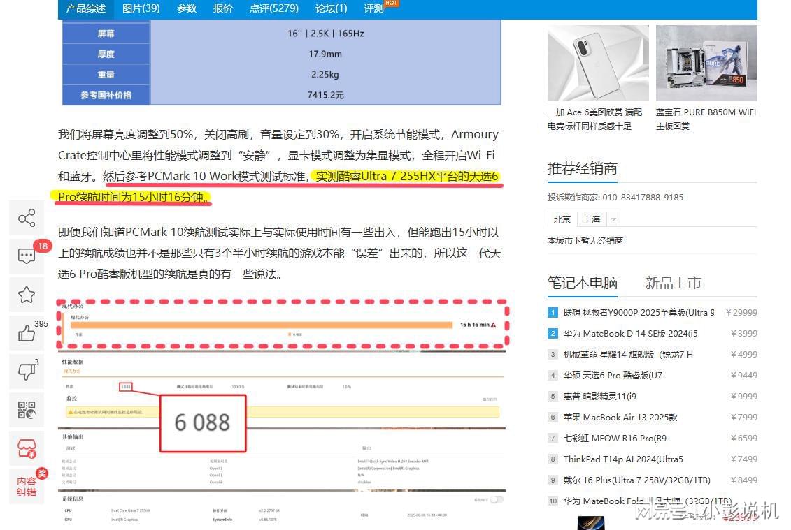Viewport: 791px width, 530px height.
Task: Favorite the article with the star icon
Action: tap(27, 295)
